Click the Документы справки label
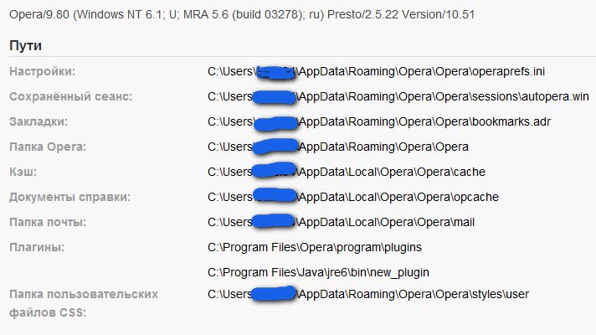The width and height of the screenshot is (596, 335). [69, 197]
